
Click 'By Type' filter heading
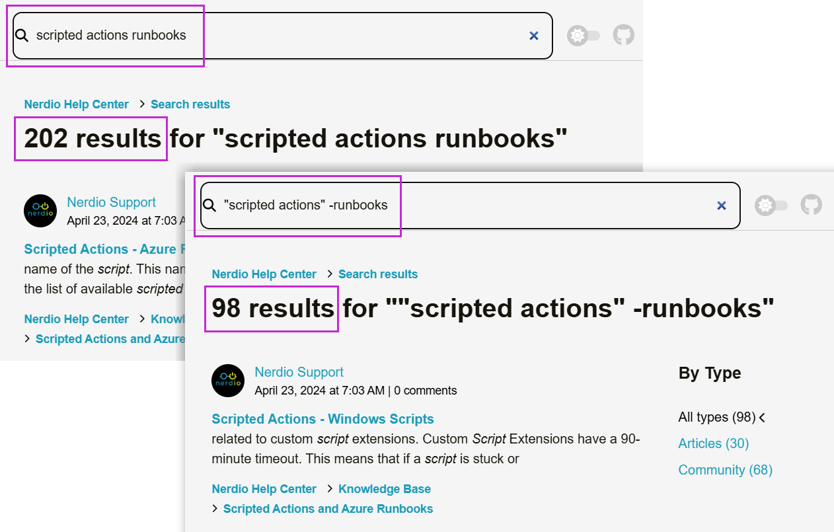click(710, 373)
